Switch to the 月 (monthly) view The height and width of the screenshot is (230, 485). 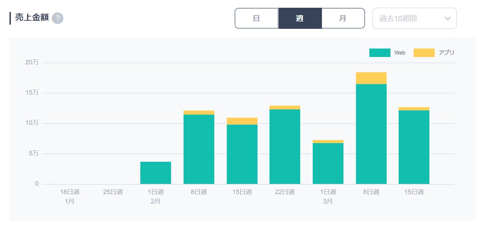click(343, 18)
